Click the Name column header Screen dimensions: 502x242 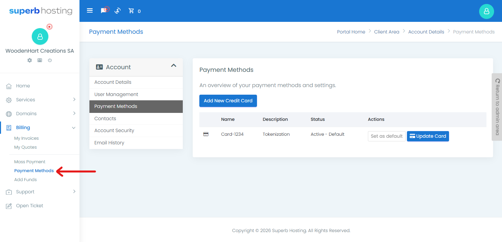coord(228,119)
